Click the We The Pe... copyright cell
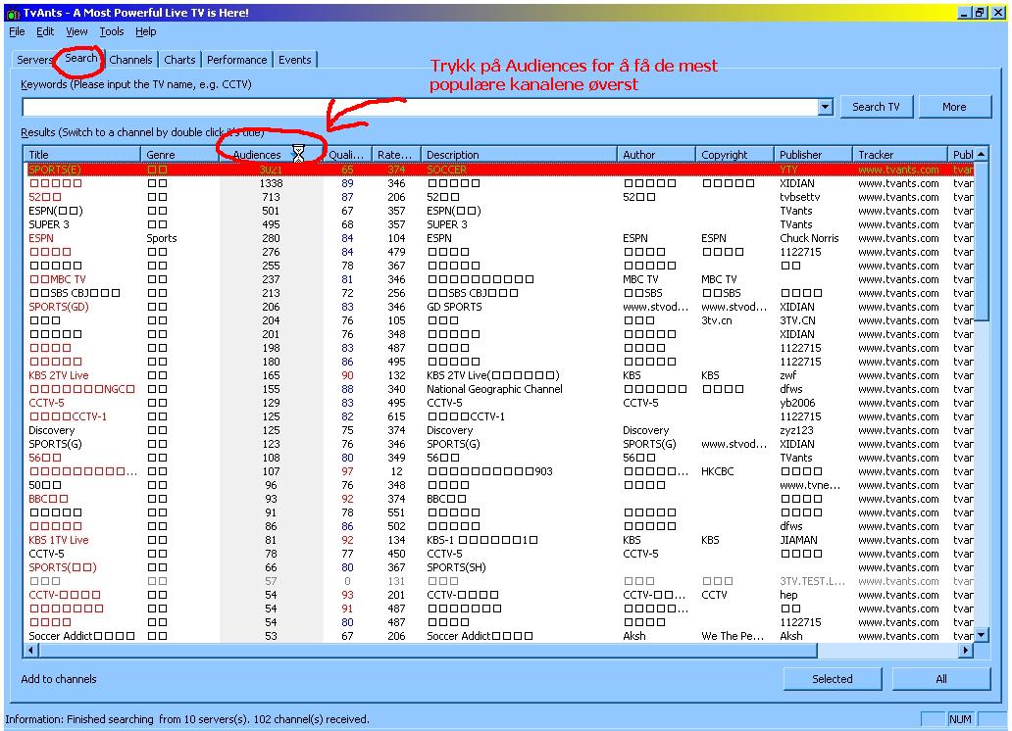 coord(733,636)
